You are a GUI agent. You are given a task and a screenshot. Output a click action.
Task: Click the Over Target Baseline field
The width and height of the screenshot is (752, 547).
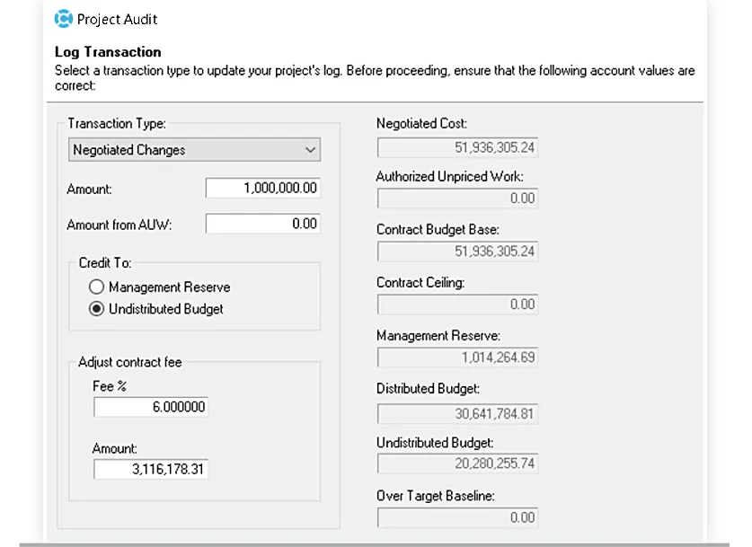click(x=457, y=517)
